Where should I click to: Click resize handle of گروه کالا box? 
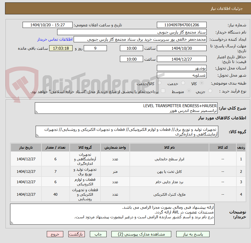(37, 135)
